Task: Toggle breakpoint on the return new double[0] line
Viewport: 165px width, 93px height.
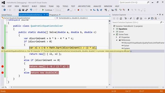Action: 3,73
